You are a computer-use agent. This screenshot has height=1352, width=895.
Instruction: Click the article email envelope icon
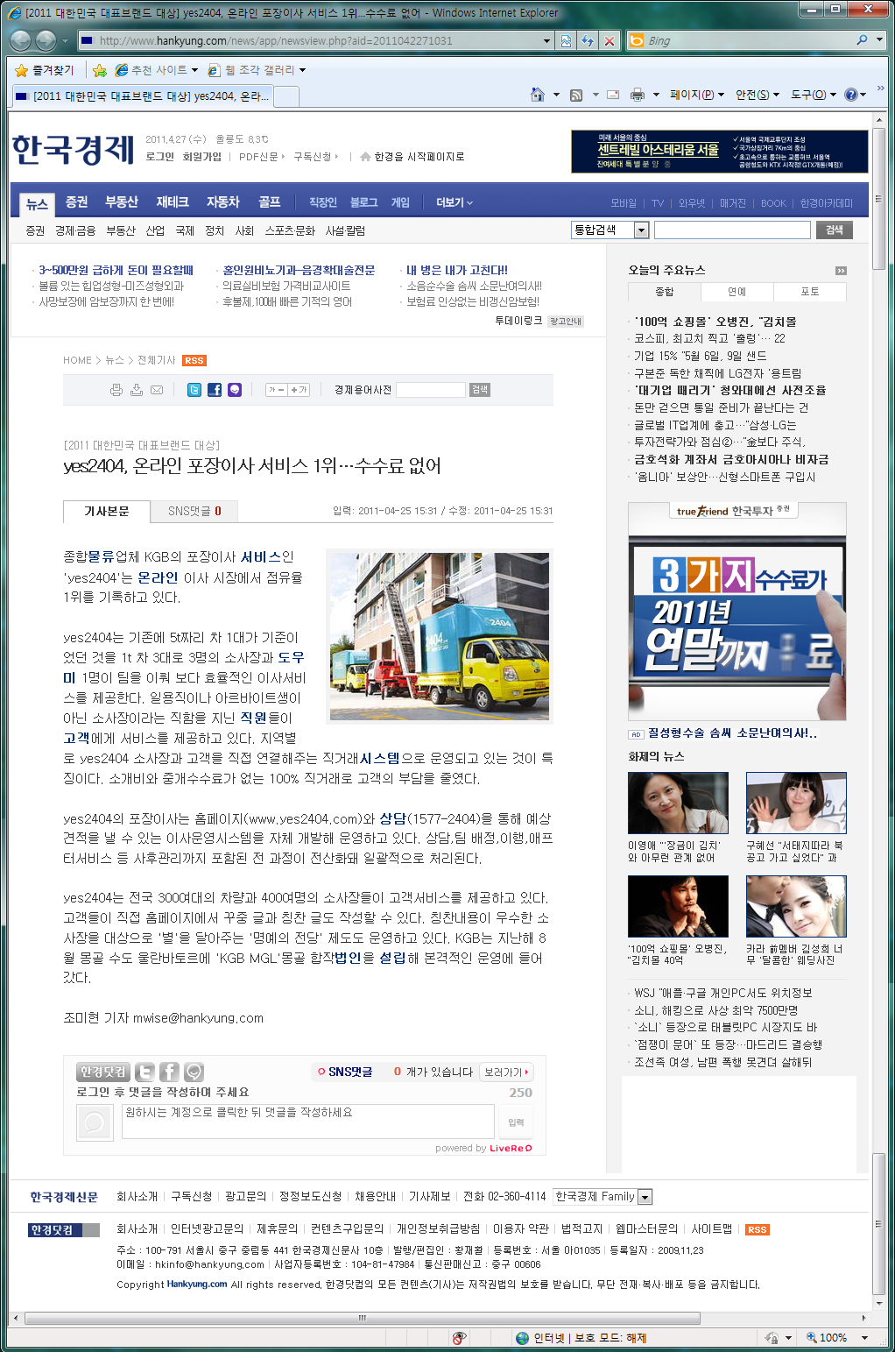click(x=157, y=390)
